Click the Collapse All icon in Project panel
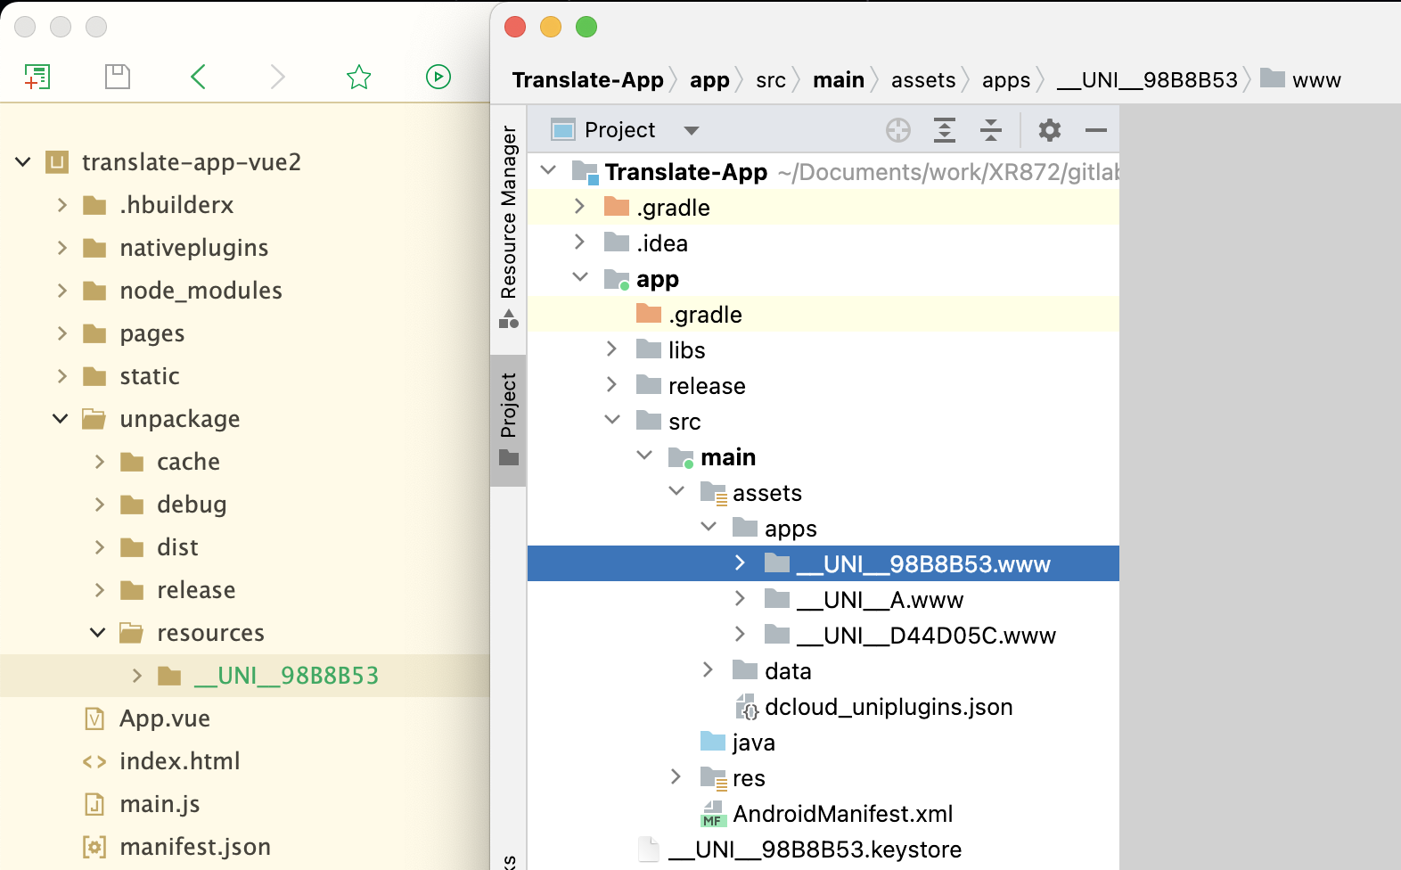The height and width of the screenshot is (870, 1401). click(991, 130)
